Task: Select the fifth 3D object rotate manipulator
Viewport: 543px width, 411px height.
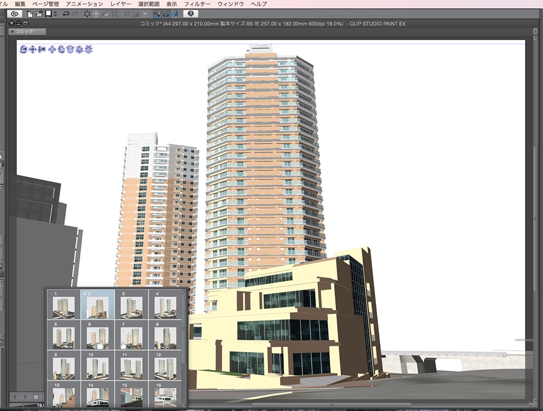Action: 61,49
